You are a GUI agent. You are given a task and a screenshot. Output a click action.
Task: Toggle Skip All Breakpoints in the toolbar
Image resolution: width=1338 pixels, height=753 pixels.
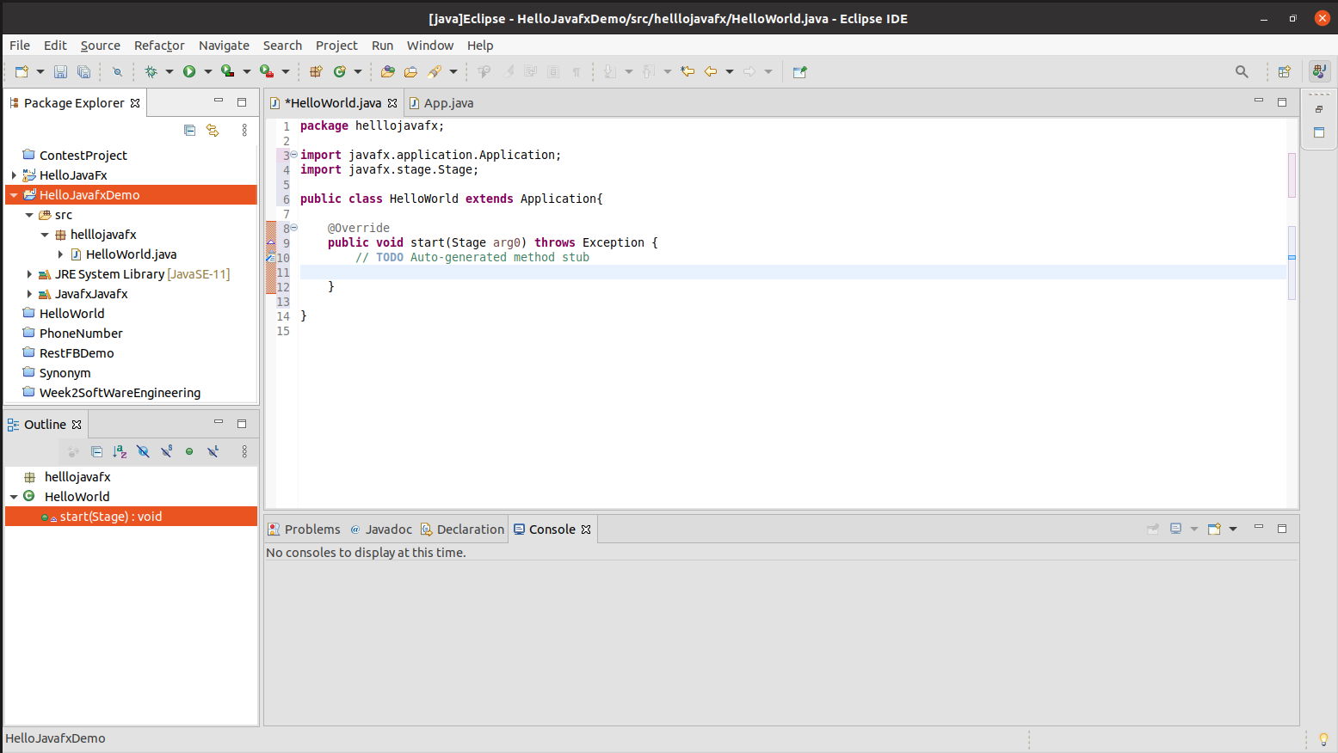coord(118,71)
